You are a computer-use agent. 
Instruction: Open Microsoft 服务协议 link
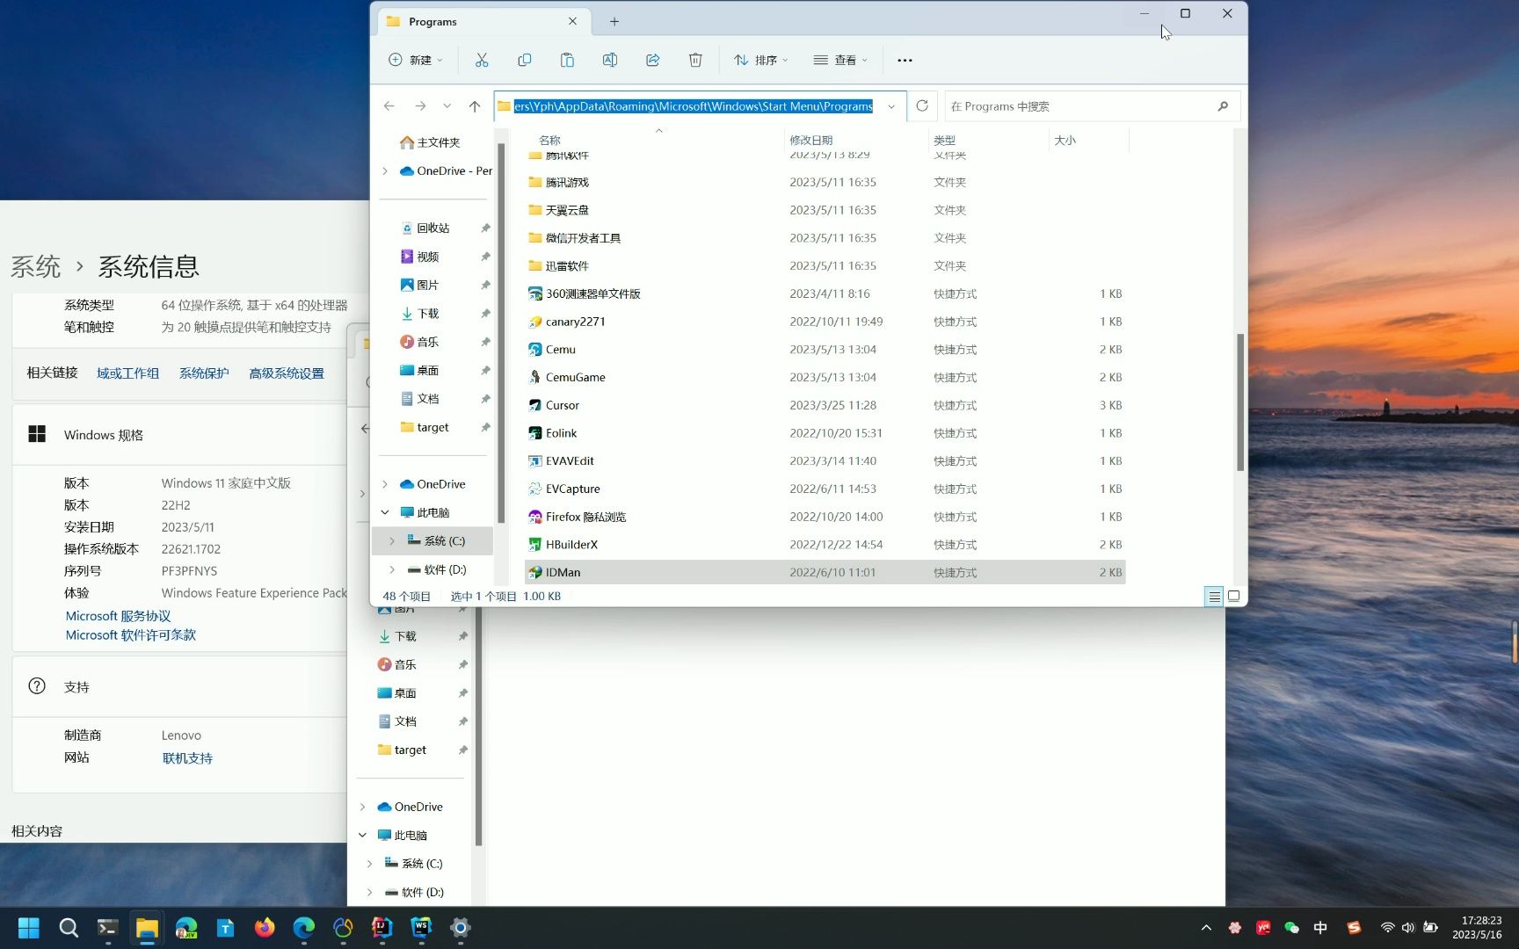click(118, 616)
